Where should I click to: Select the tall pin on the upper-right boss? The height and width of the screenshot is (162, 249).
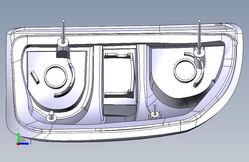pos(199,37)
